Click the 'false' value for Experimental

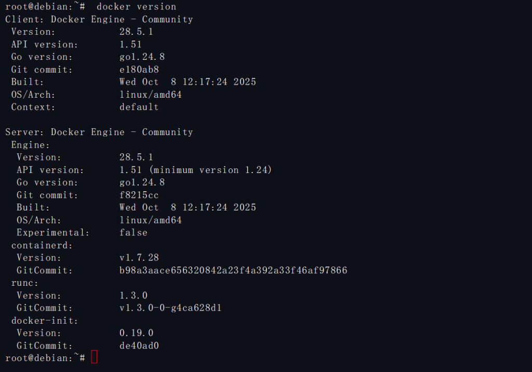click(x=134, y=232)
